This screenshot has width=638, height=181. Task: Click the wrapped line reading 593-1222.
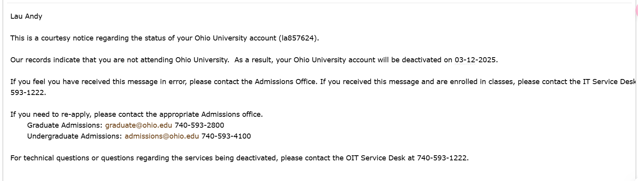(x=28, y=93)
